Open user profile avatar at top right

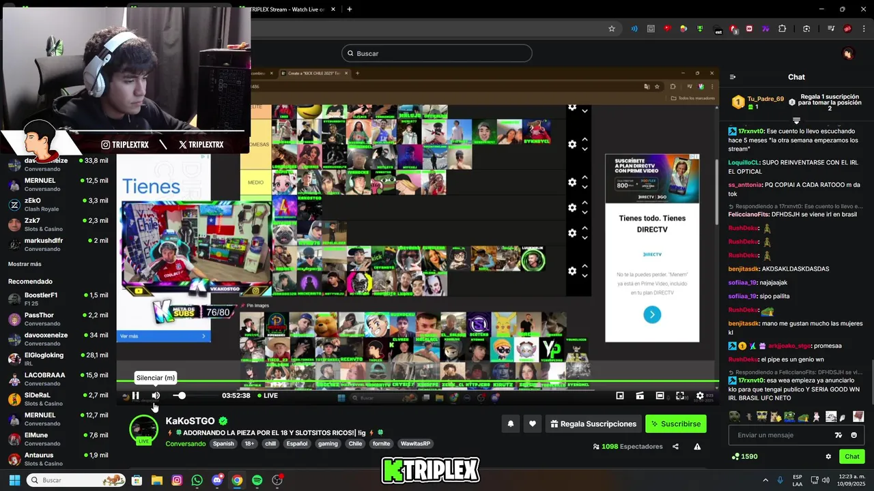point(848,53)
